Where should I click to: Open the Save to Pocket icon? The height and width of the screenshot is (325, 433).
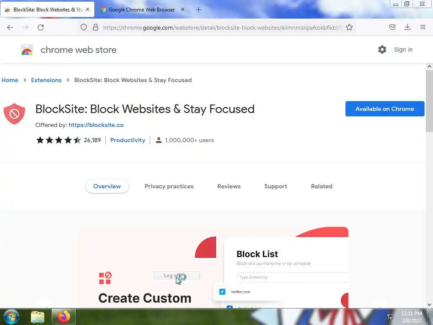click(x=392, y=27)
